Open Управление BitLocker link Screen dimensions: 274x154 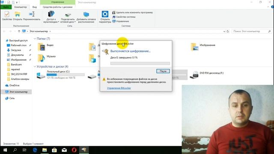(x=119, y=88)
